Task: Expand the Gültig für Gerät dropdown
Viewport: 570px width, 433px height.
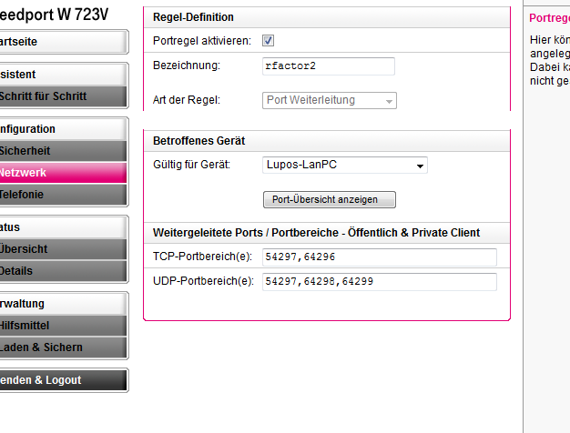Action: (x=344, y=166)
